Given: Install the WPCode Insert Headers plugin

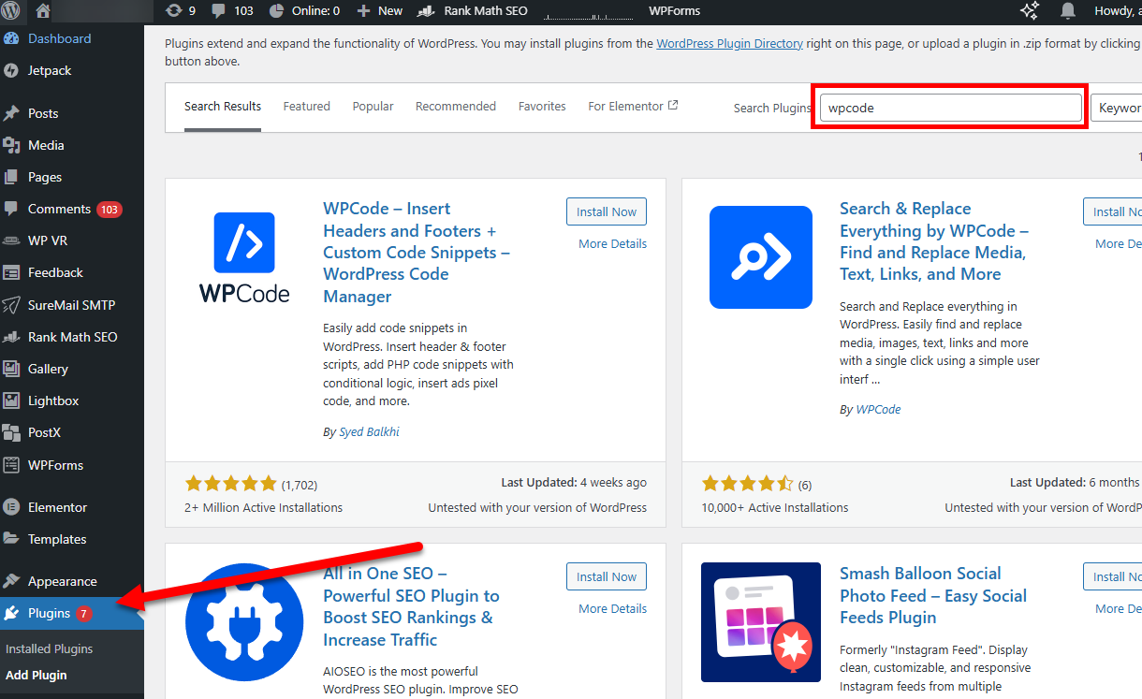Looking at the screenshot, I should [607, 211].
